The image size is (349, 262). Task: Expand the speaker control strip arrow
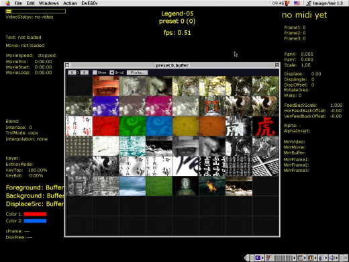[x=337, y=258]
